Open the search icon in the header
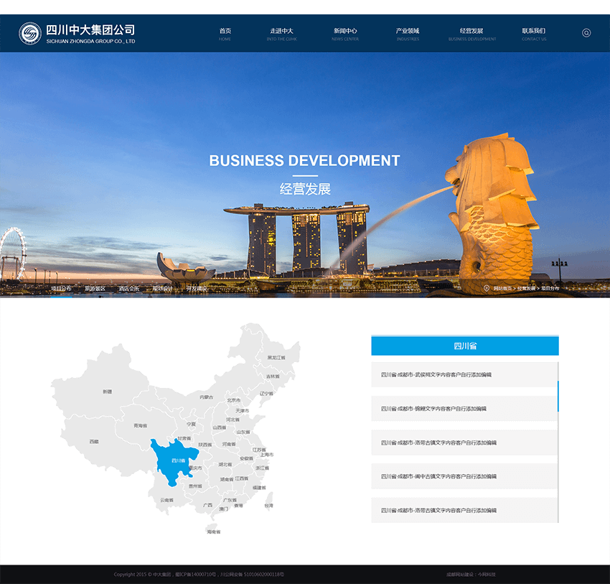Screen dimensions: 610x584 pos(586,33)
